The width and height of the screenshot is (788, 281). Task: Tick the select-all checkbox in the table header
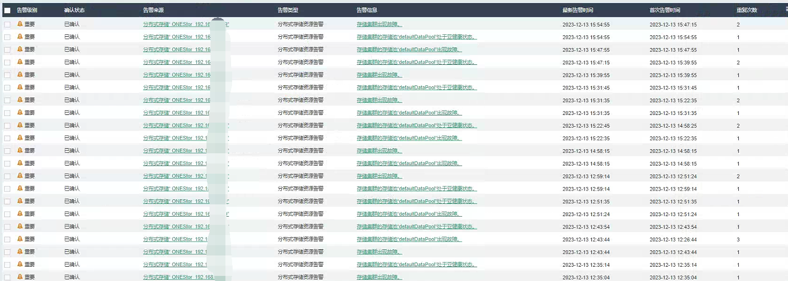(7, 10)
